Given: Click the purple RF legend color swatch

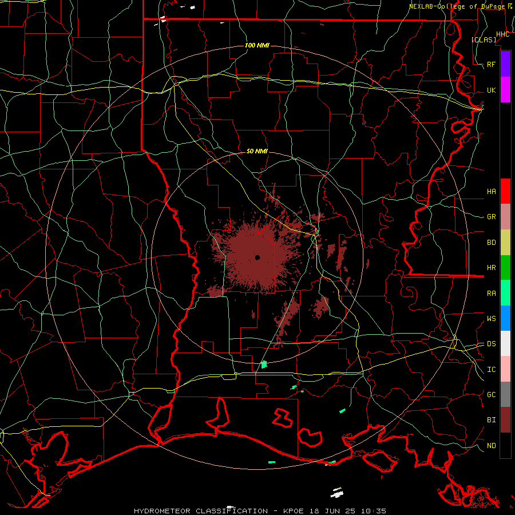Looking at the screenshot, I should click(505, 64).
